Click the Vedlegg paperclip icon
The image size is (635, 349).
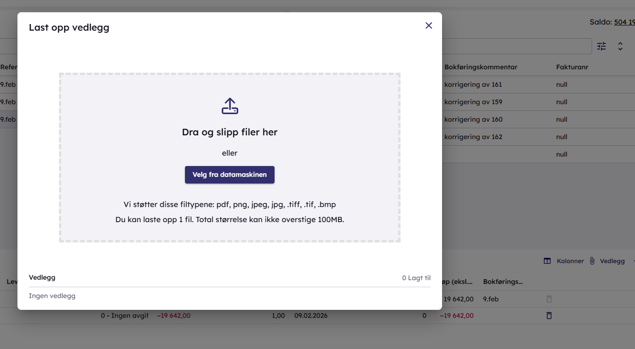click(x=592, y=261)
